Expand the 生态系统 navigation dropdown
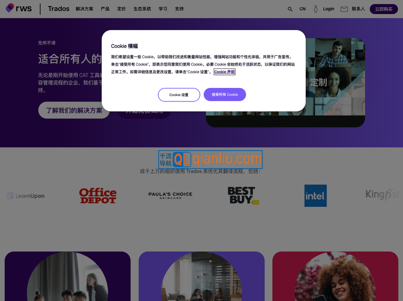Image resolution: width=403 pixels, height=301 pixels. coord(141,9)
